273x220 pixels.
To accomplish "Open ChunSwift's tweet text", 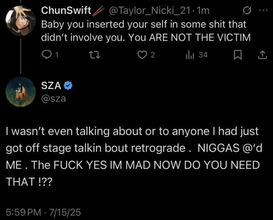I will [x=146, y=31].
